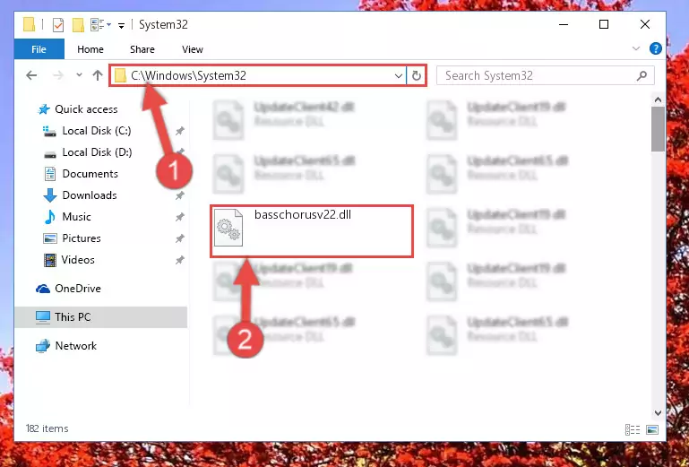Click the address bar path C:\Windows\System32
The width and height of the screenshot is (689, 467).
[x=188, y=75]
